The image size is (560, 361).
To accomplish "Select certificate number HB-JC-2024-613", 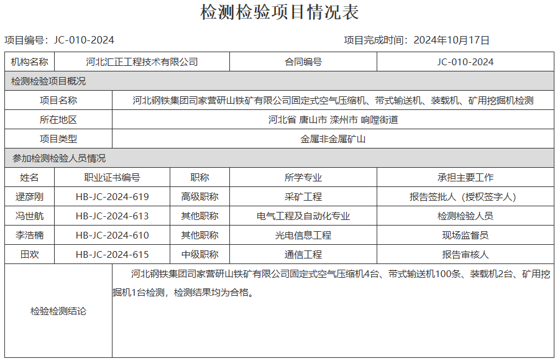I will pyautogui.click(x=112, y=216).
